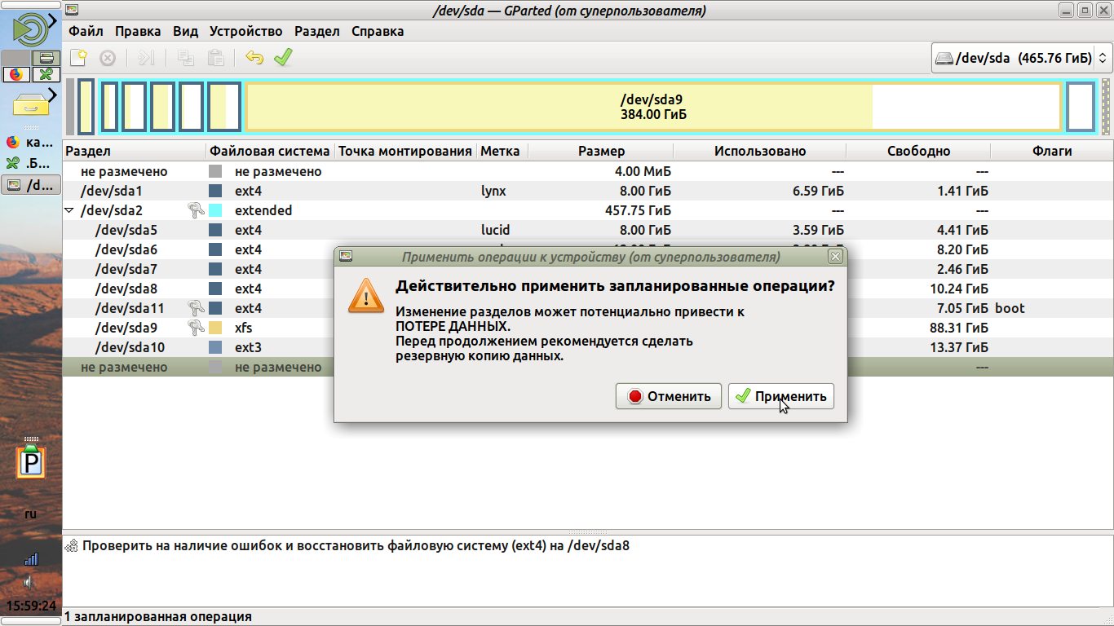
Task: Click the keys lock icon for /dev/sda2
Action: [196, 210]
